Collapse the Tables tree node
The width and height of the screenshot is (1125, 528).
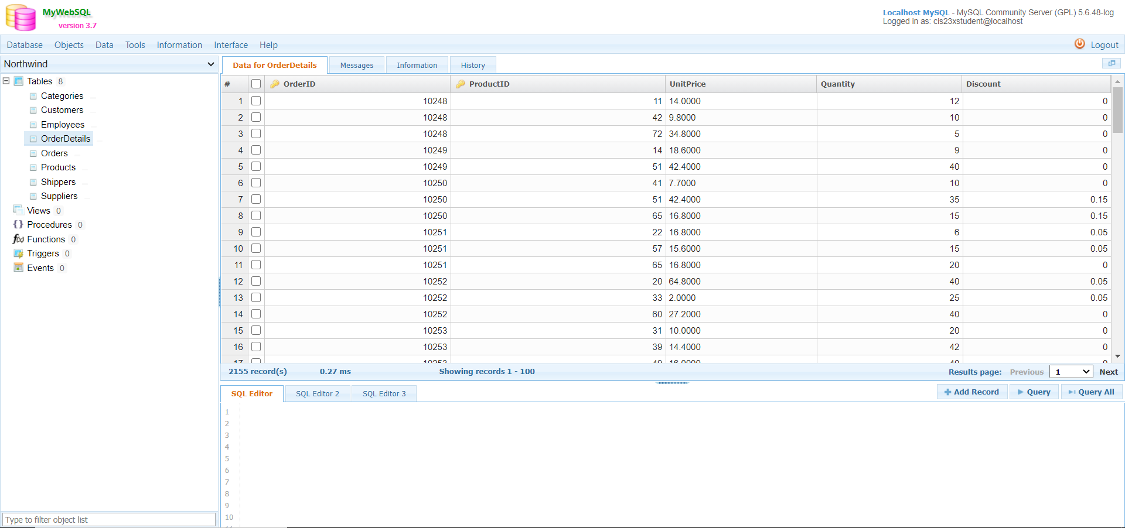coord(6,81)
